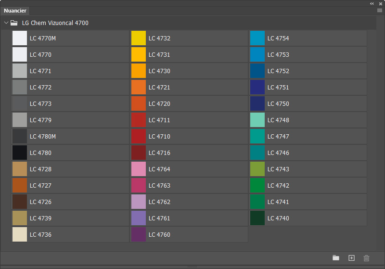Image resolution: width=385 pixels, height=269 pixels.
Task: Collapse the panel with double-arrow icon
Action: coord(372,4)
